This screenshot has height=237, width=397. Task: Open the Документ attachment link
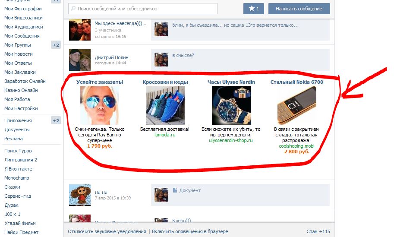(x=190, y=190)
